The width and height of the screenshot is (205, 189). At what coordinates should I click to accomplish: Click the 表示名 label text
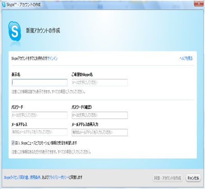(16, 74)
